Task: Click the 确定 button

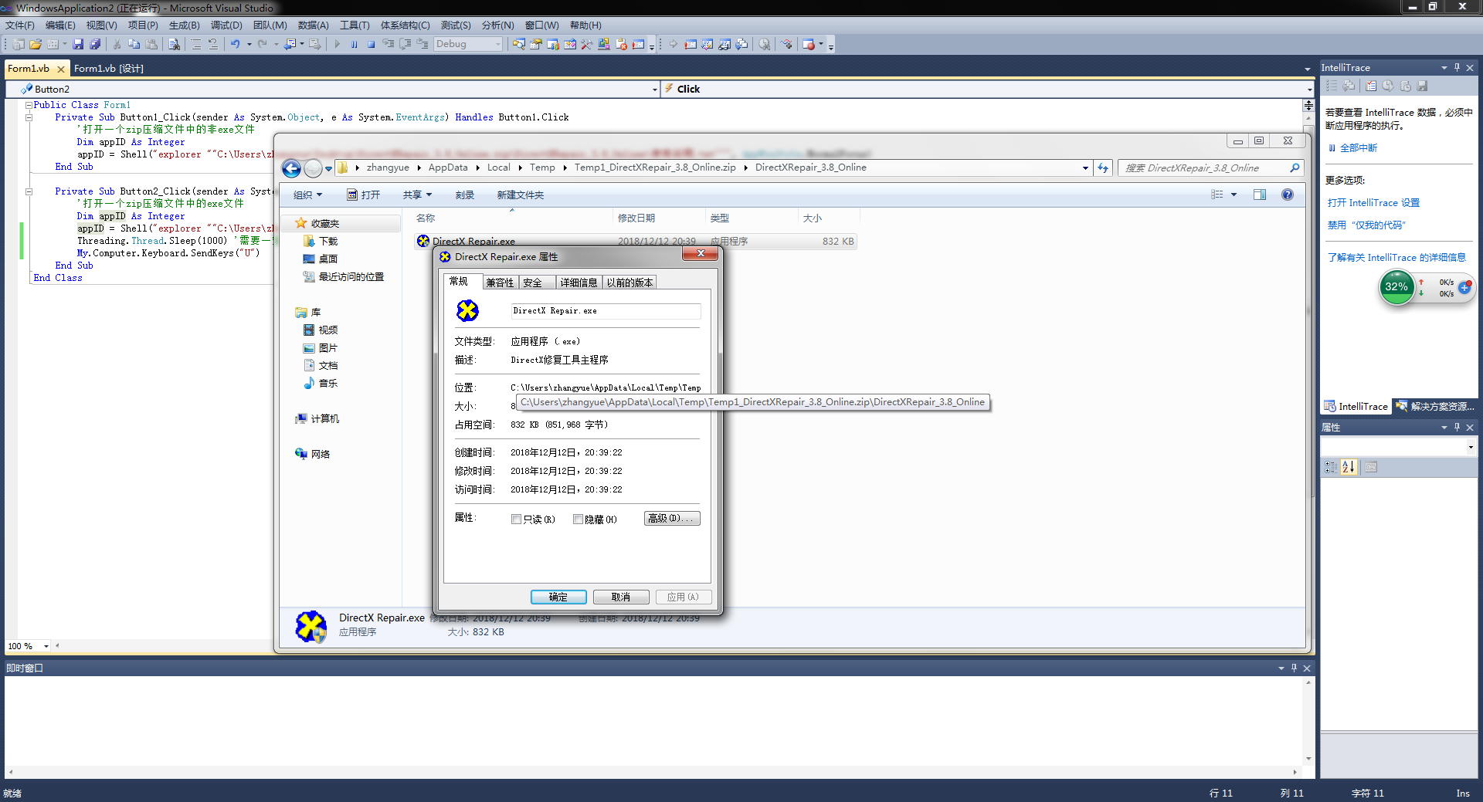Action: (x=558, y=597)
